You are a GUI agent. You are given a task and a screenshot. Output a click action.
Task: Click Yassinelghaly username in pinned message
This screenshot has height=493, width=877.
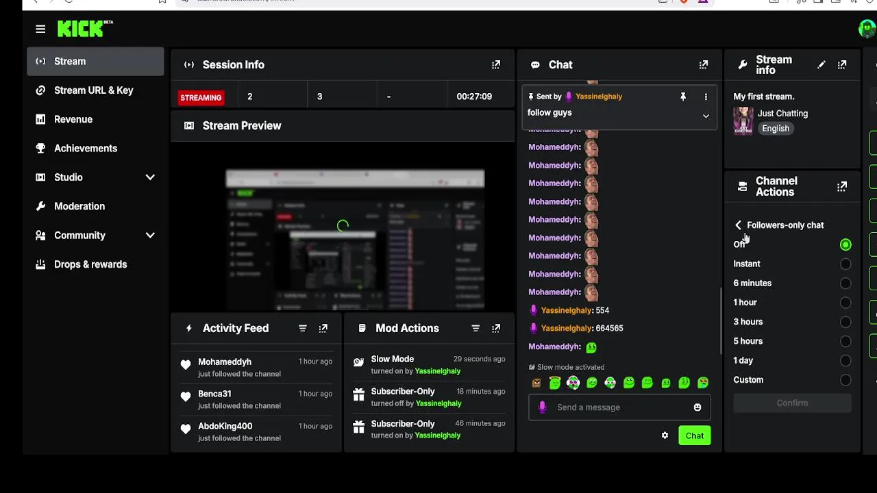pyautogui.click(x=599, y=97)
